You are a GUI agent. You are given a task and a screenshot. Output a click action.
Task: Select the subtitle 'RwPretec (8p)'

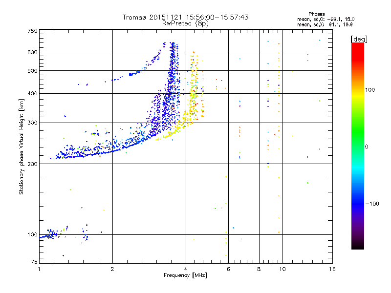[185, 23]
